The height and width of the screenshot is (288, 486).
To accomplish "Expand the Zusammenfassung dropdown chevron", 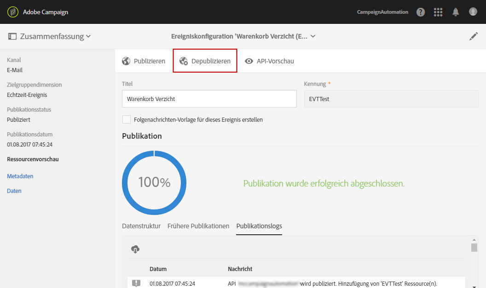I will 88,36.
